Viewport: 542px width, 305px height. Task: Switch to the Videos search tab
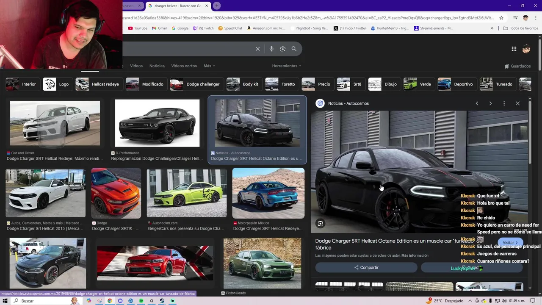pyautogui.click(x=136, y=66)
